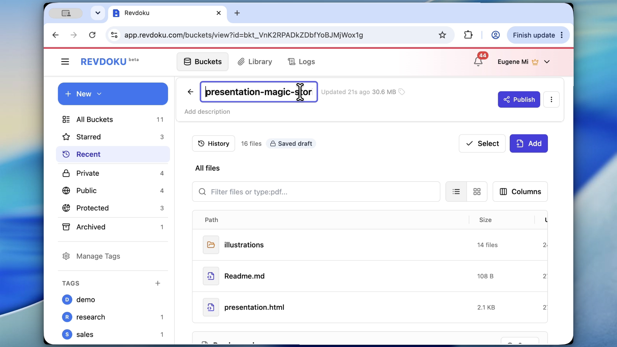This screenshot has height=347, width=617.
Task: Sort by Size column header
Action: (x=485, y=220)
